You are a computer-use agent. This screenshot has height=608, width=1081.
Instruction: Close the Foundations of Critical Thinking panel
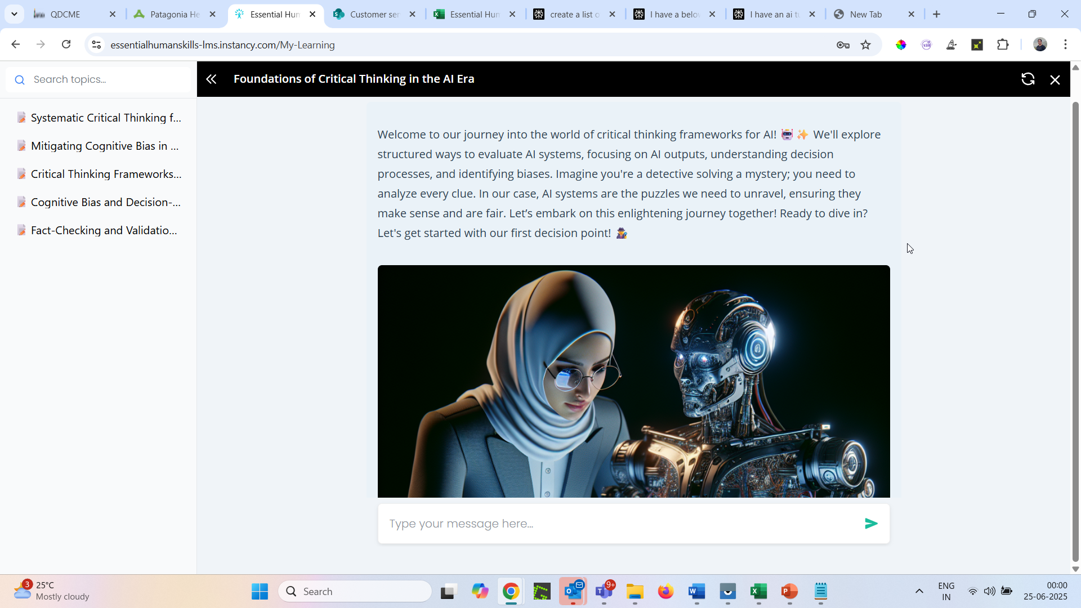coord(1055,80)
